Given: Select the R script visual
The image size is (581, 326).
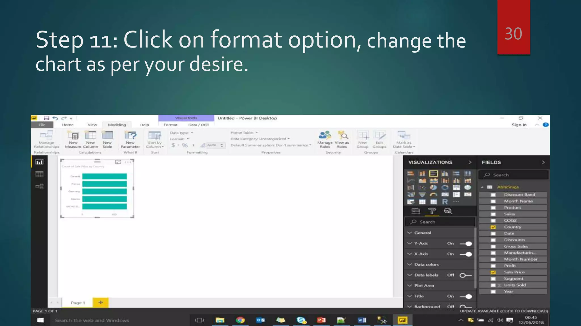Looking at the screenshot, I should point(445,201).
